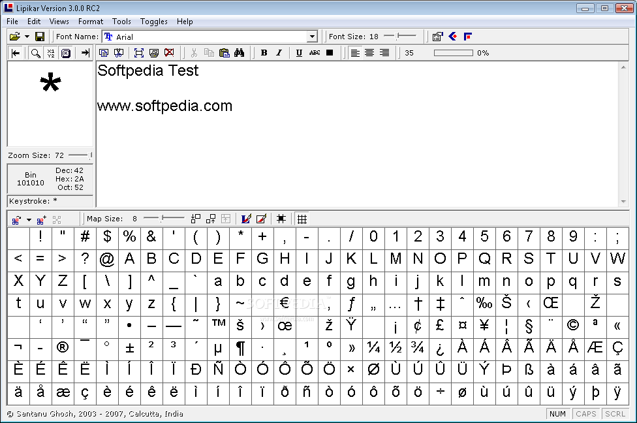Click the www.softpedia.com text line

tap(164, 106)
